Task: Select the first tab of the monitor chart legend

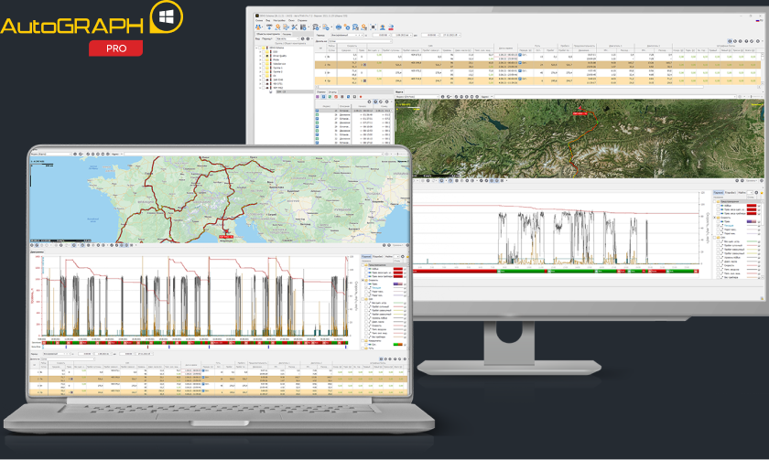Action: (720, 193)
